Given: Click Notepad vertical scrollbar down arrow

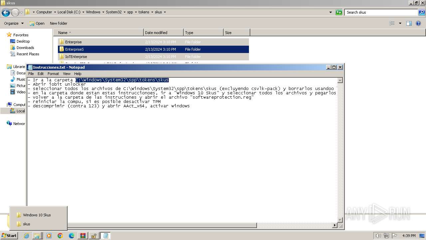Looking at the screenshot, I should [x=340, y=220].
